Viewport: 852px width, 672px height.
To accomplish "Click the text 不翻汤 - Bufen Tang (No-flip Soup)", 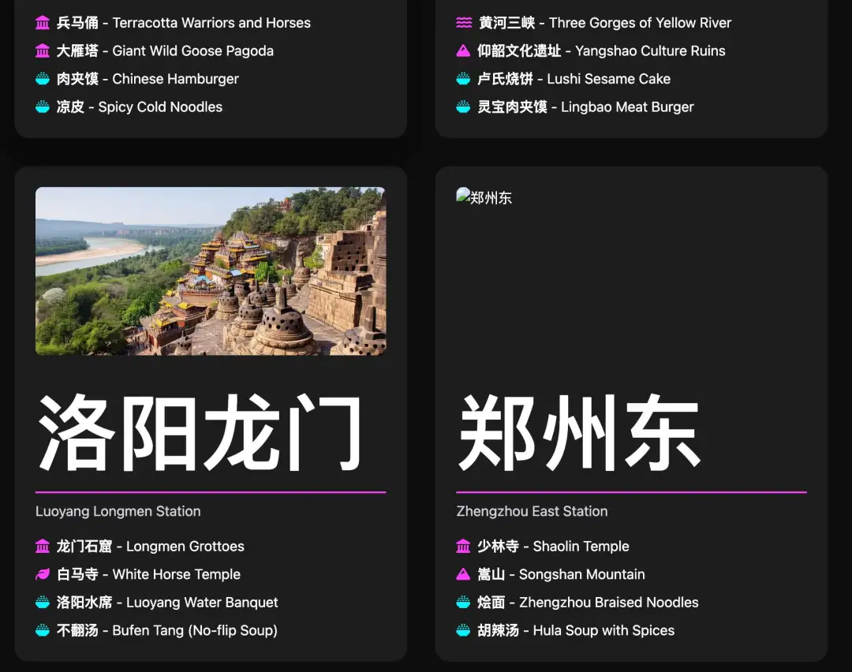I will [167, 631].
